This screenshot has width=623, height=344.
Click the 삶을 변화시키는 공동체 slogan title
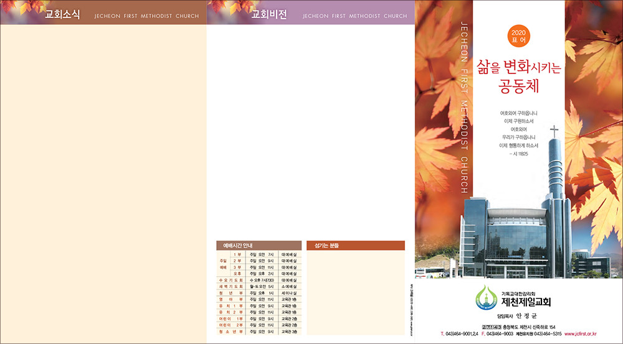click(x=518, y=75)
